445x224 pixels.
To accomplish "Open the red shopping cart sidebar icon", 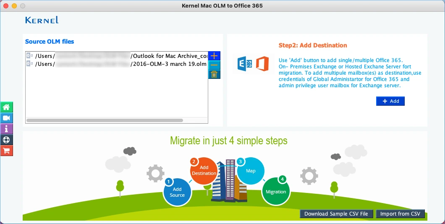I will click(6, 151).
